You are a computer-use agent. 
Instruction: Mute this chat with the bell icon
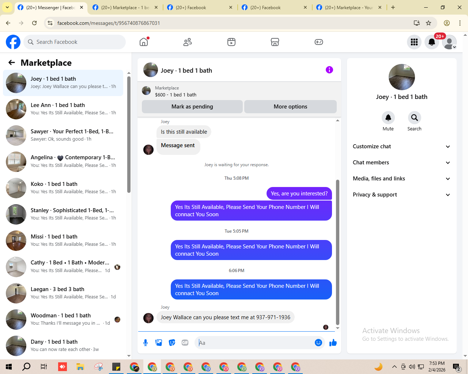pyautogui.click(x=388, y=118)
